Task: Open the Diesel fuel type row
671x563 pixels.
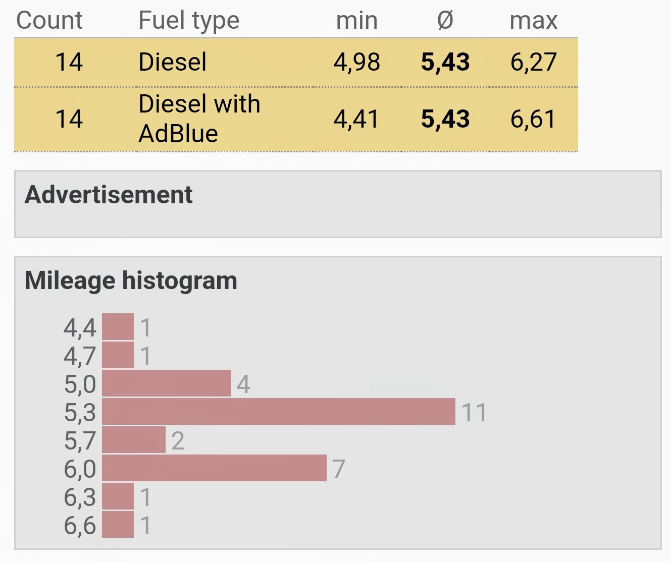Action: point(296,63)
